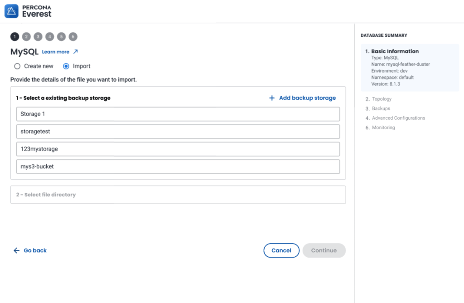Go to step 3 circle indicator
464x303 pixels.
click(x=38, y=37)
